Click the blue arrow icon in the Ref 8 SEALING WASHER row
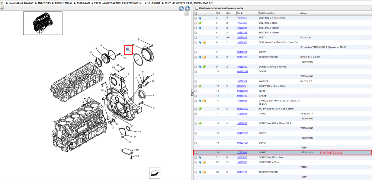Image resolution: width=372 pixels, height=180 pixels. [x=200, y=57]
